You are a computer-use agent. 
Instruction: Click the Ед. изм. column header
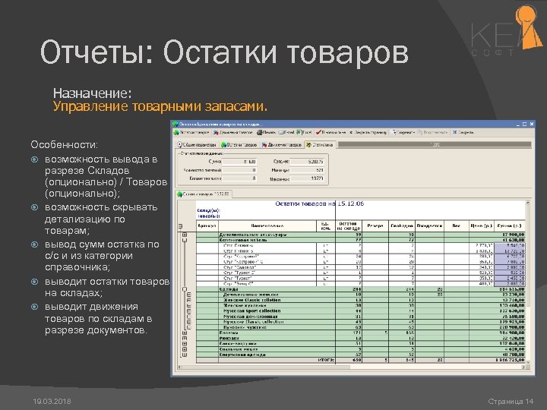[x=325, y=226]
